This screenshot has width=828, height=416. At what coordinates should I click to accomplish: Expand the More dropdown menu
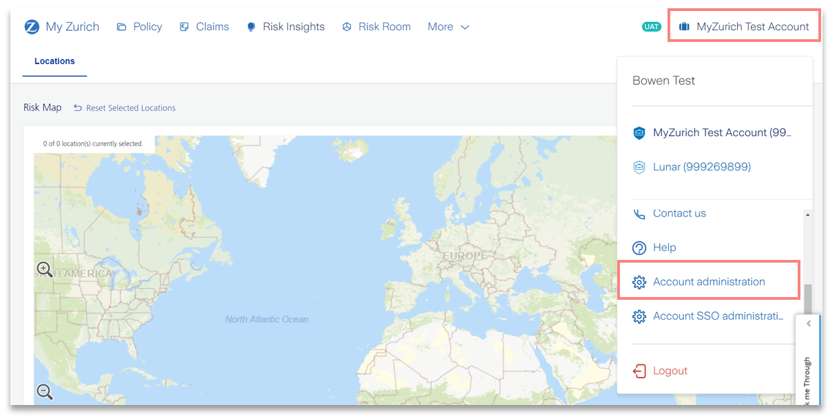pyautogui.click(x=448, y=27)
